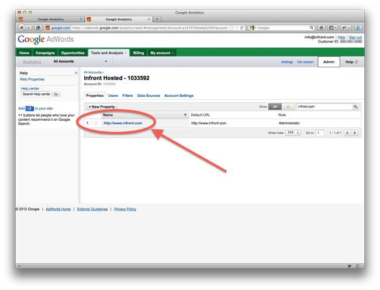Click the magnifier search icon in properties filter
Screen dimensions: 380x290
tap(355, 107)
